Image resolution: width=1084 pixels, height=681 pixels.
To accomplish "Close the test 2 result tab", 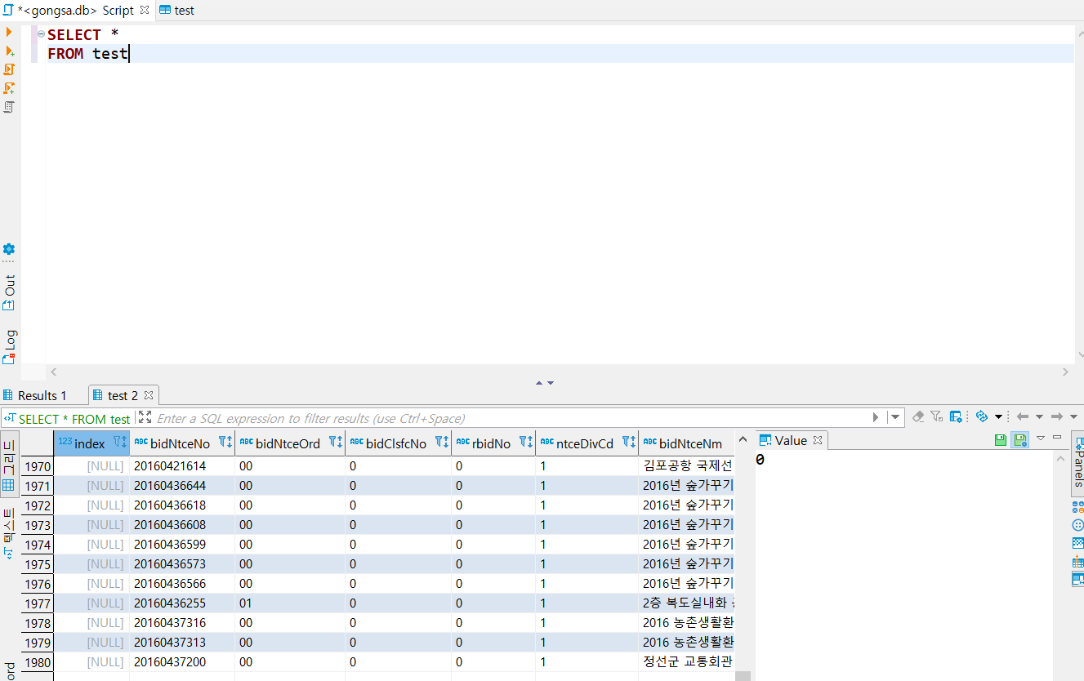I will [150, 395].
